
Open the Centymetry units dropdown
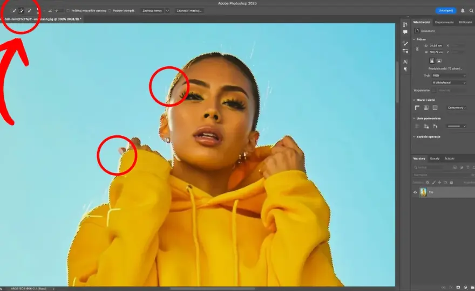click(456, 108)
